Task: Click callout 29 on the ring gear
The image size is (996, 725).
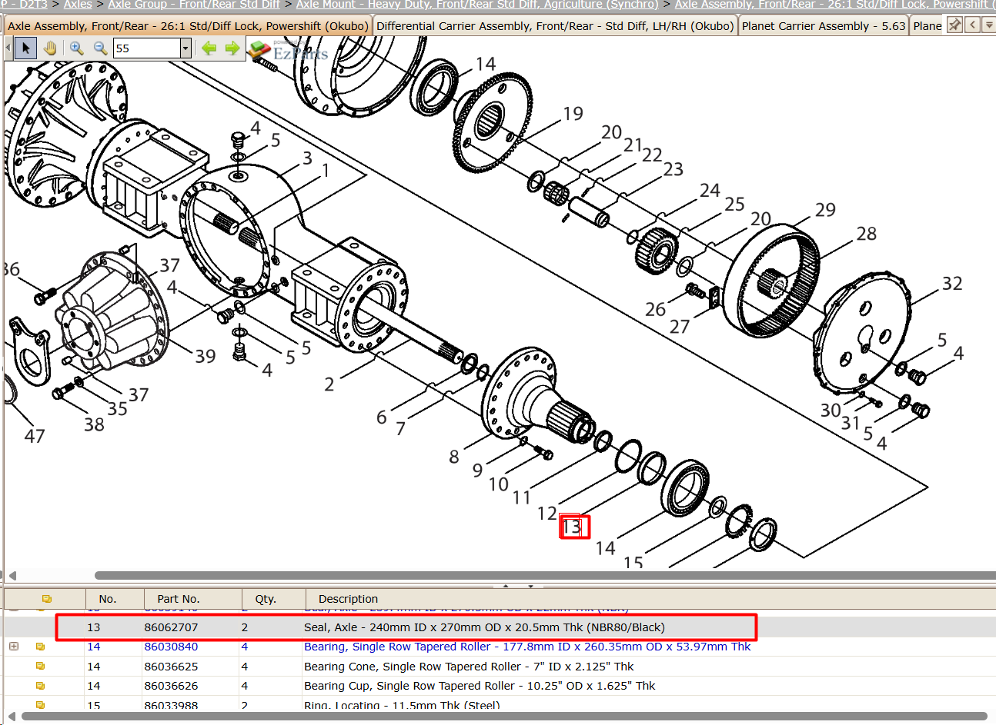Action: (825, 210)
